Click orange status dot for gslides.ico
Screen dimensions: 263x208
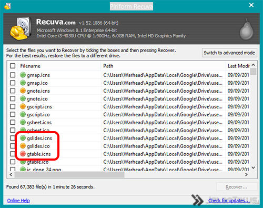point(23,146)
